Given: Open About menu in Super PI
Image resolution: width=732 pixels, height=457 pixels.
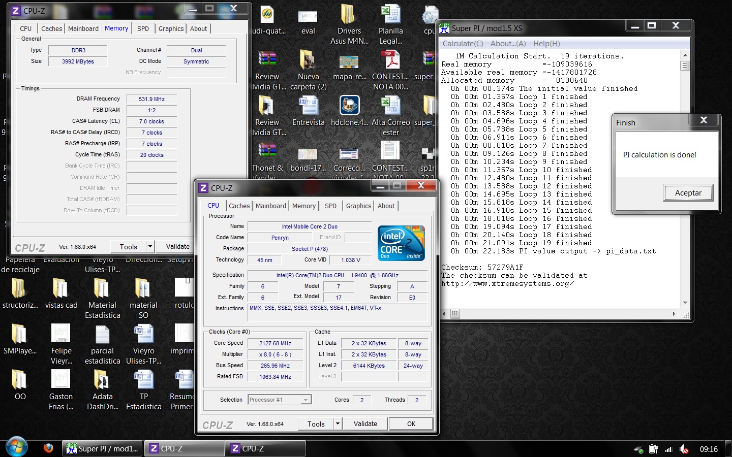Looking at the screenshot, I should 508,44.
